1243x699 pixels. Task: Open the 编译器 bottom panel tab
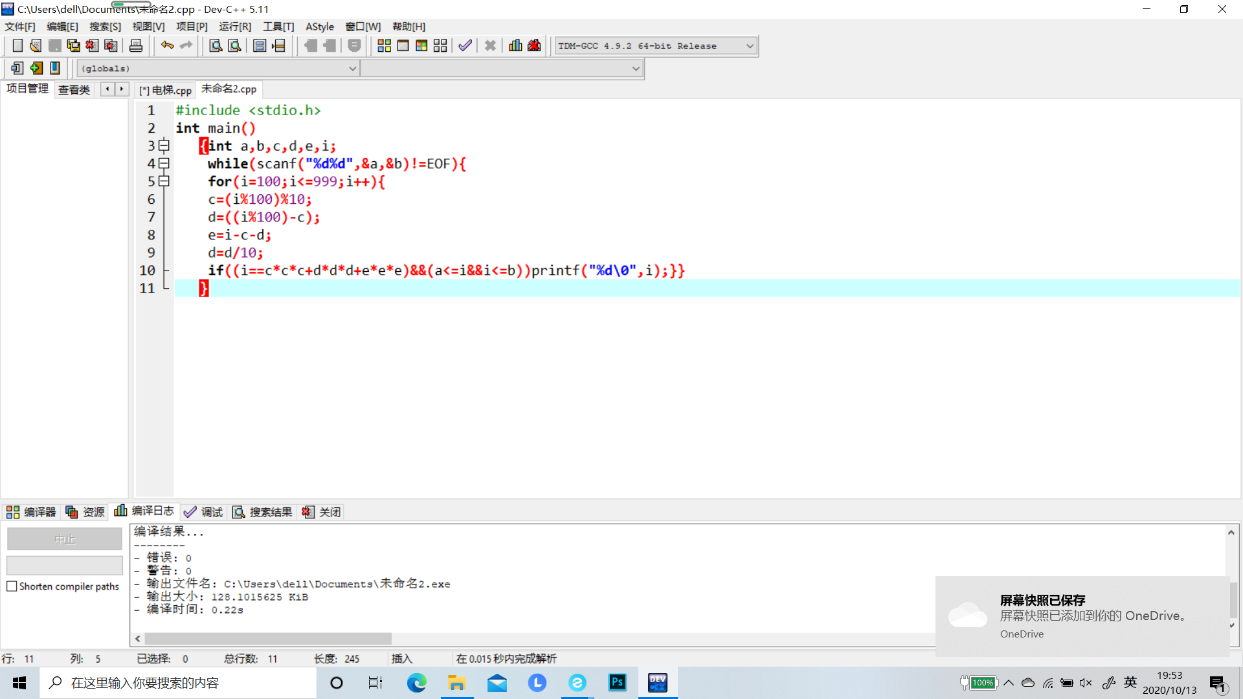coord(31,512)
